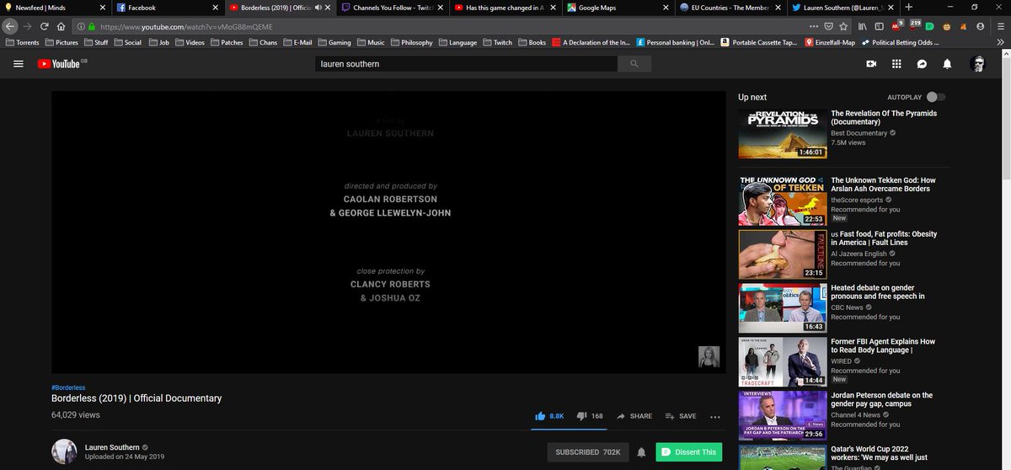This screenshot has width=1011, height=470.
Task: Open the Adblock extension with 9 badge
Action: (x=898, y=25)
